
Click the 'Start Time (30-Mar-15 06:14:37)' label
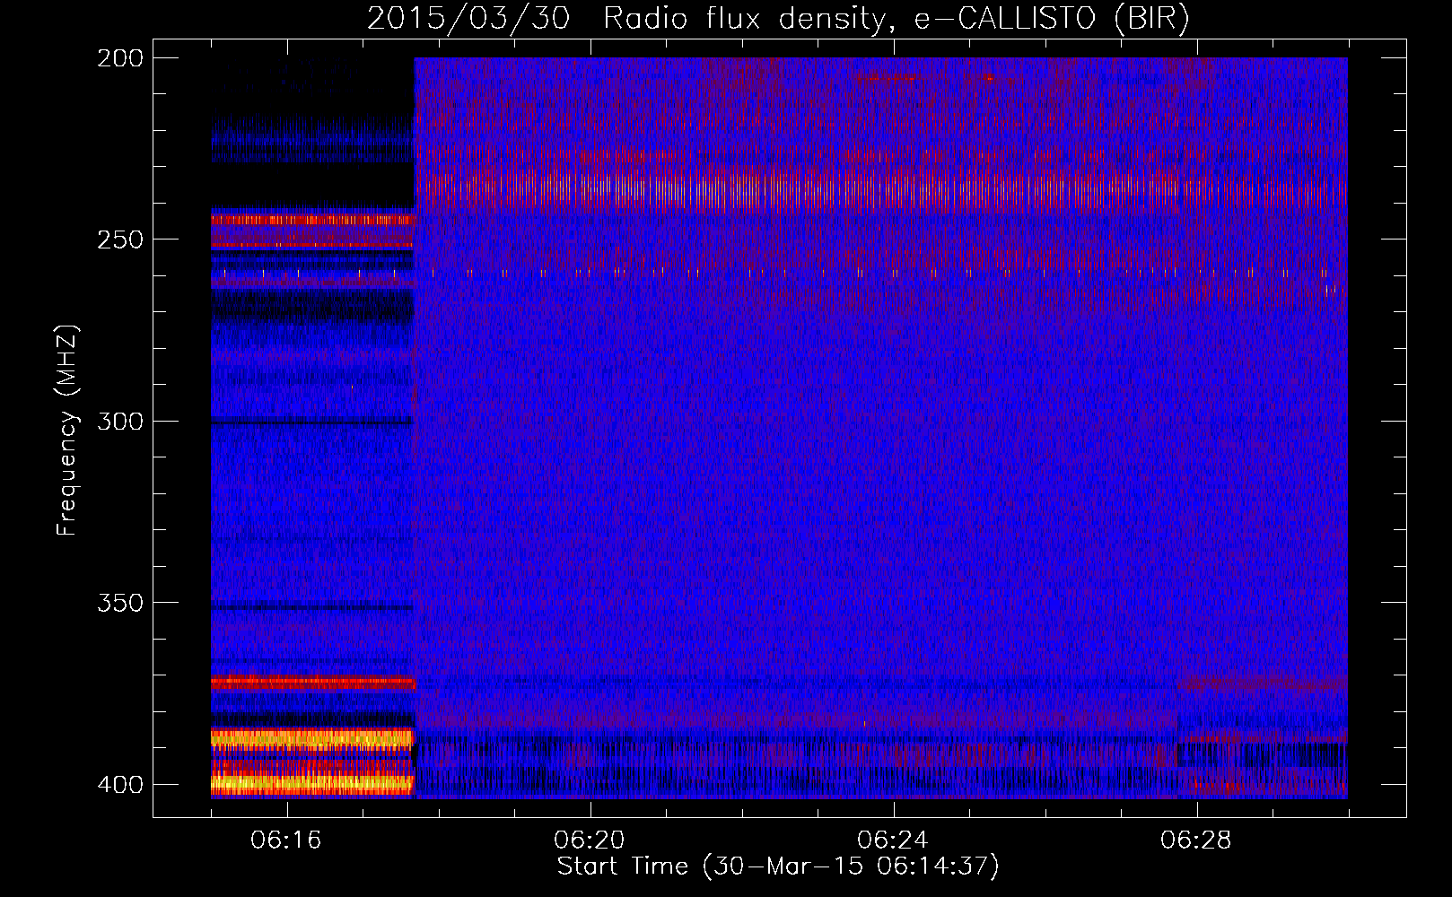point(778,867)
